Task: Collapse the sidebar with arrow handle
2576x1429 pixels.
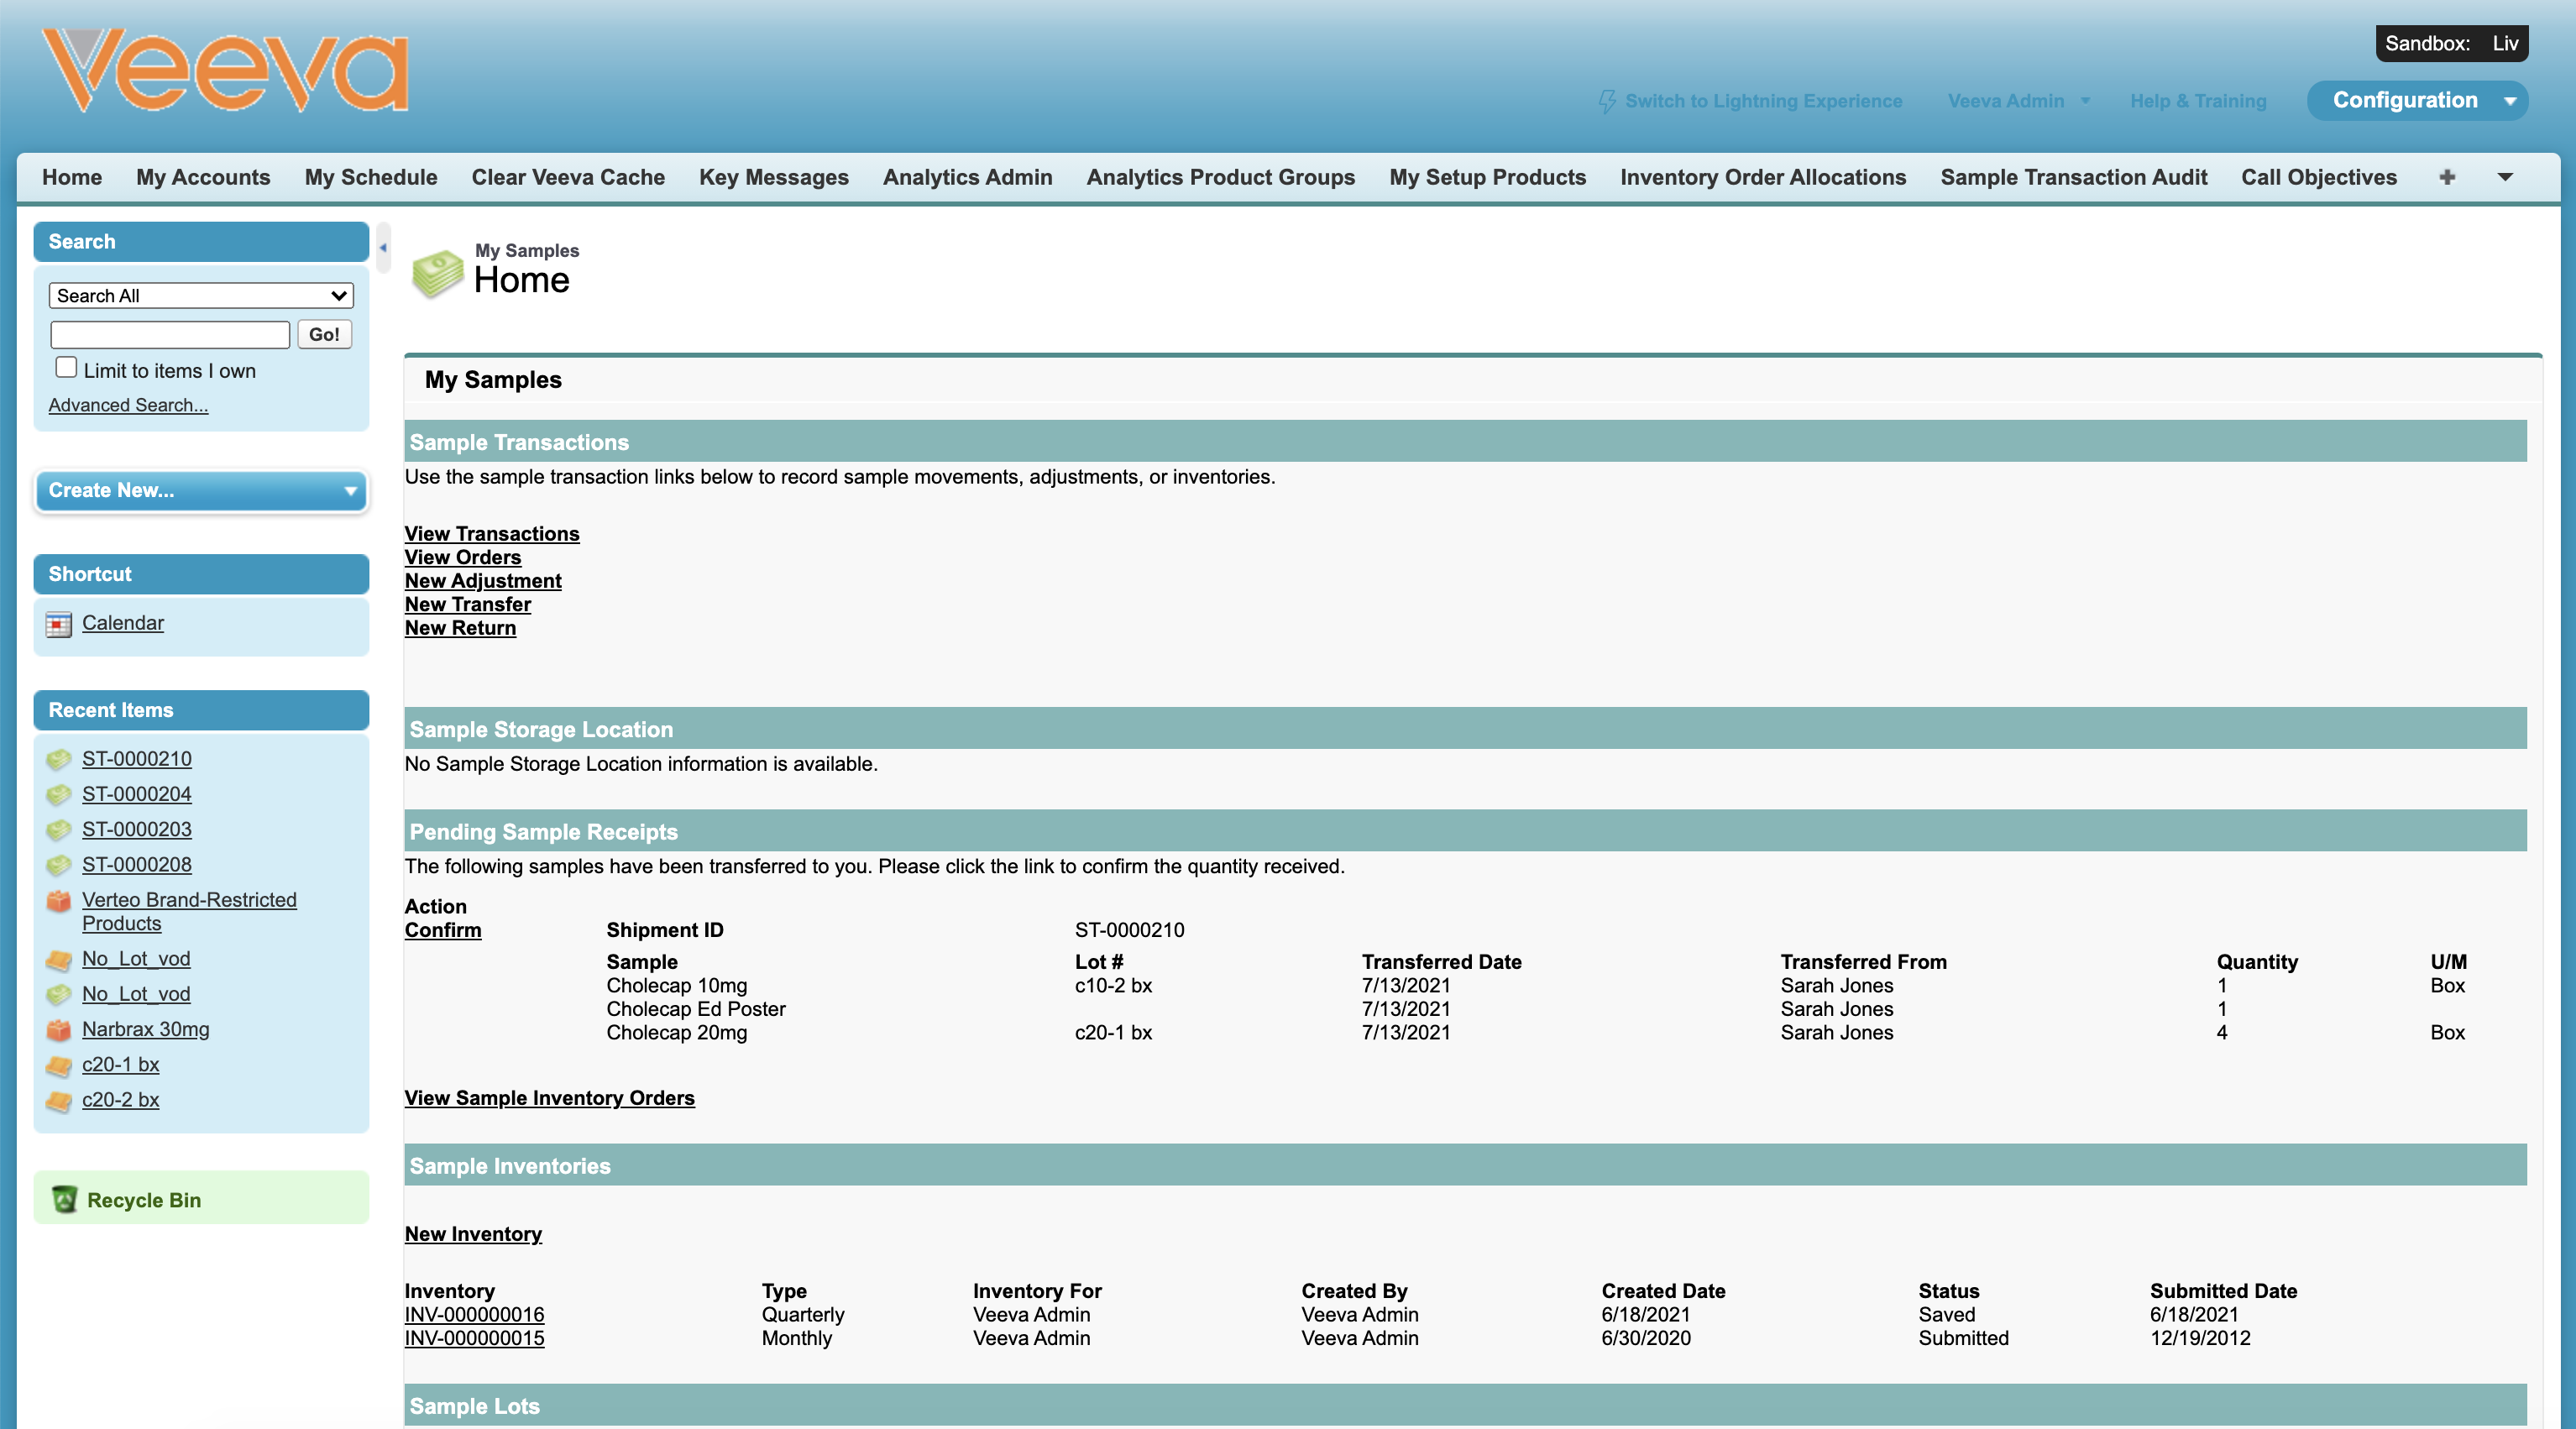Action: click(x=383, y=247)
